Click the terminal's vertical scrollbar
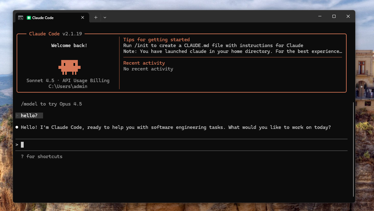This screenshot has width=374, height=211. [x=353, y=148]
